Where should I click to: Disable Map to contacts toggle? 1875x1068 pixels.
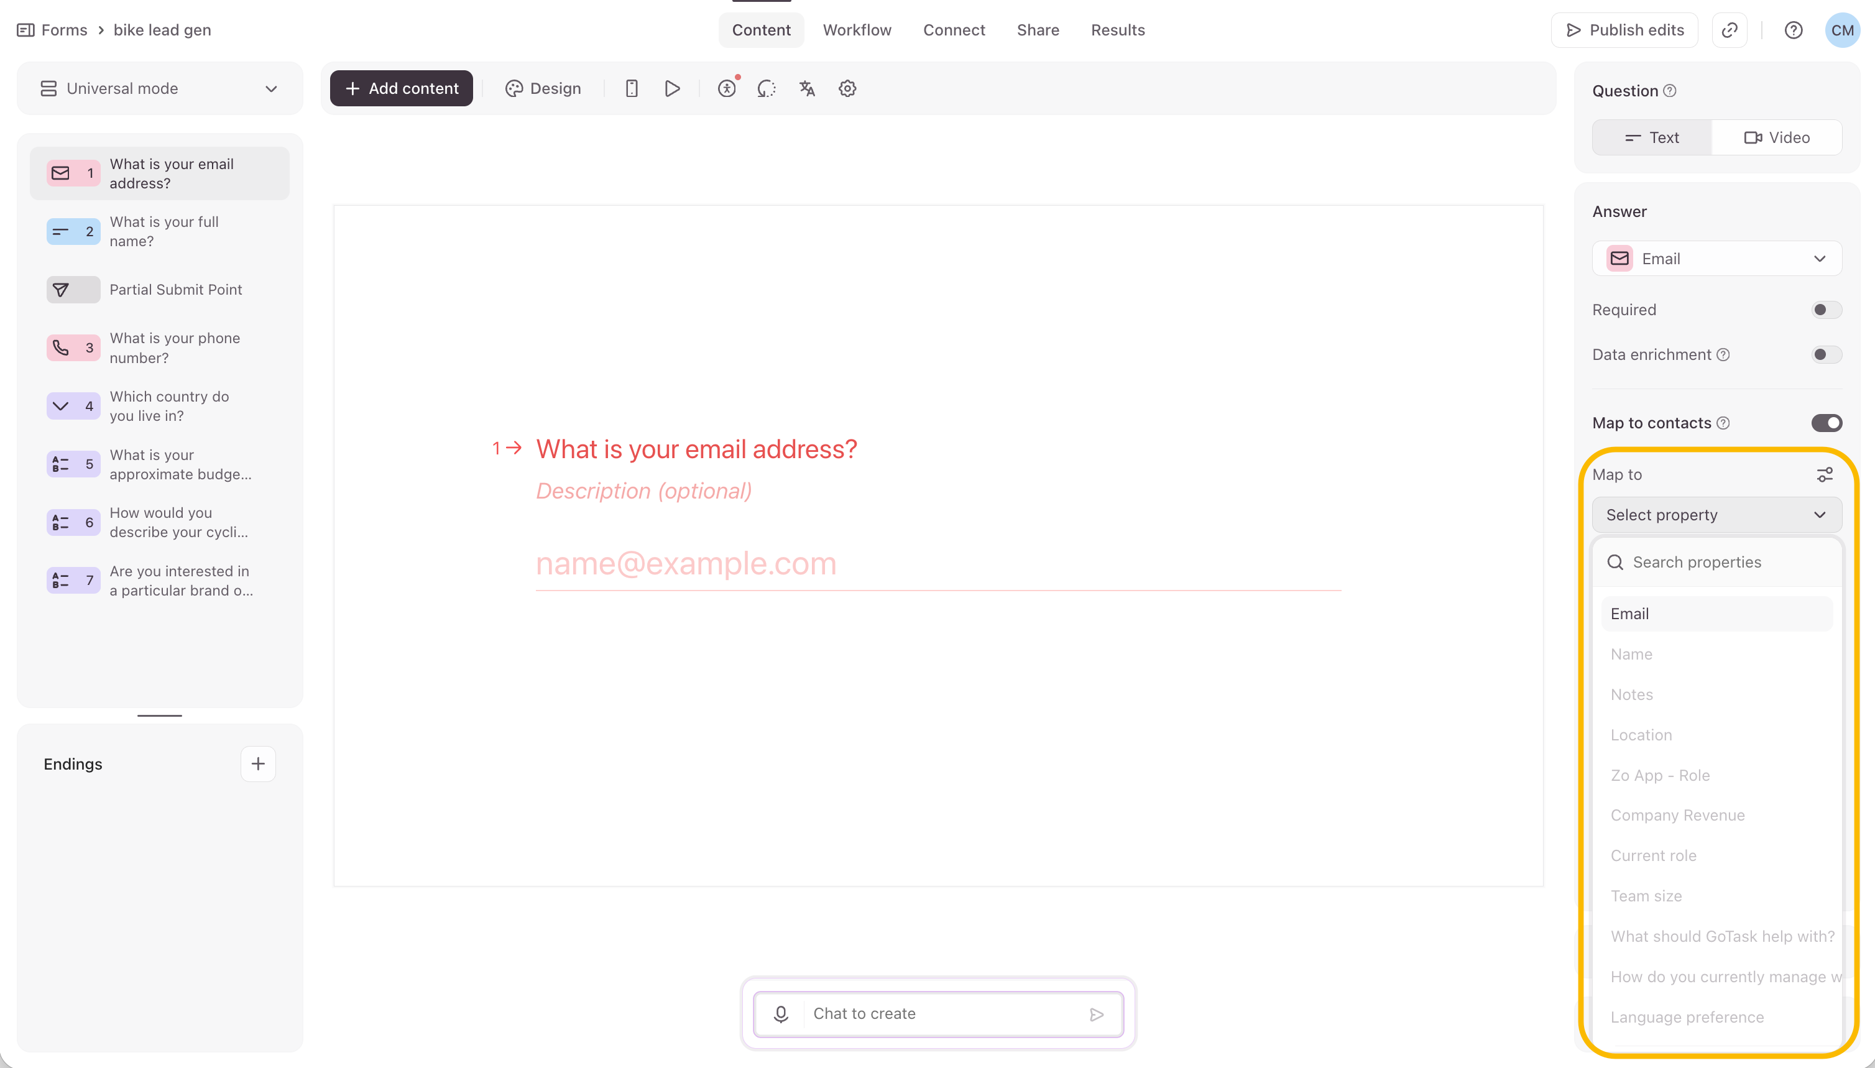pos(1826,423)
